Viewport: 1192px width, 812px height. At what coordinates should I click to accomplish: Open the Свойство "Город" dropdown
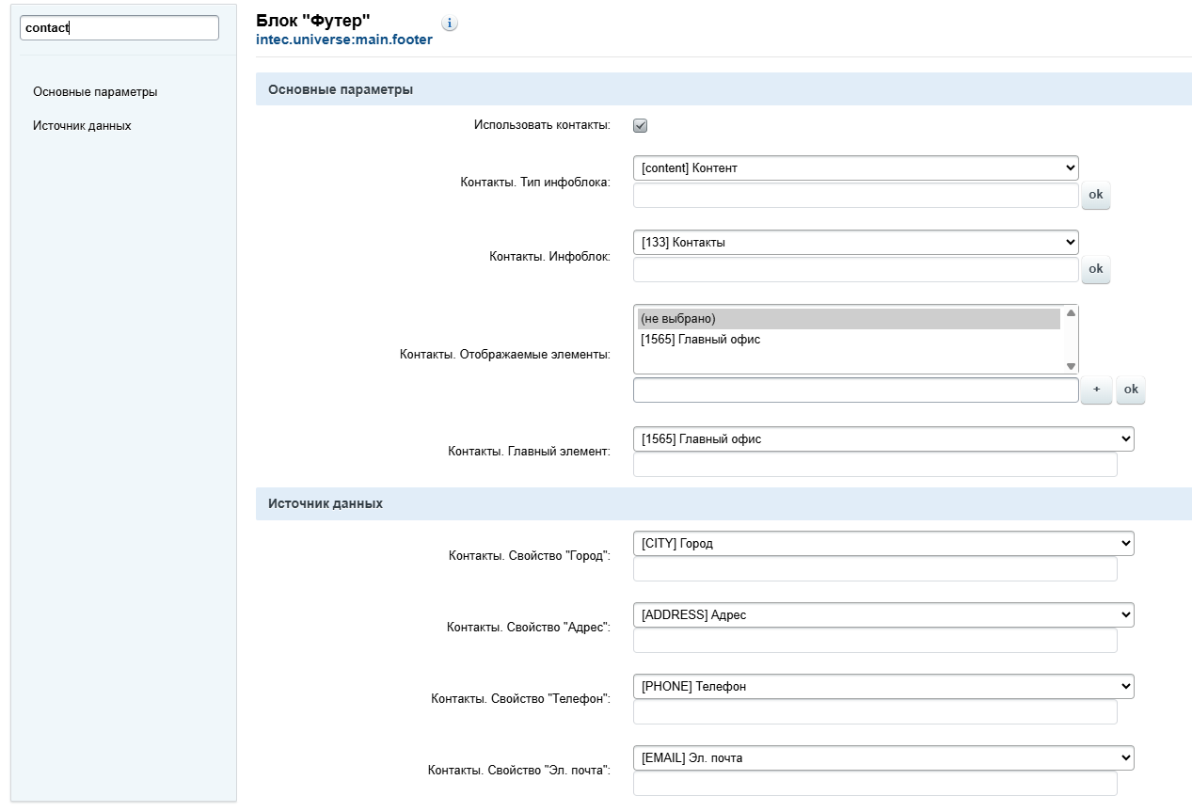point(883,543)
